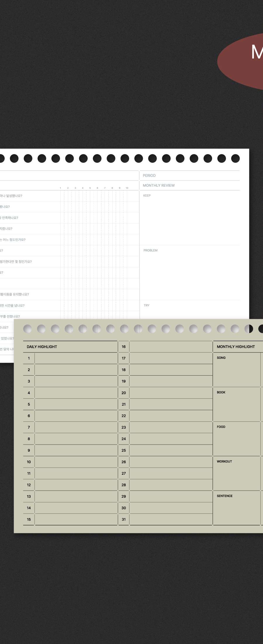Image resolution: width=263 pixels, height=644 pixels.
Task: Select the writing line for day 1
Action: [x=76, y=358]
